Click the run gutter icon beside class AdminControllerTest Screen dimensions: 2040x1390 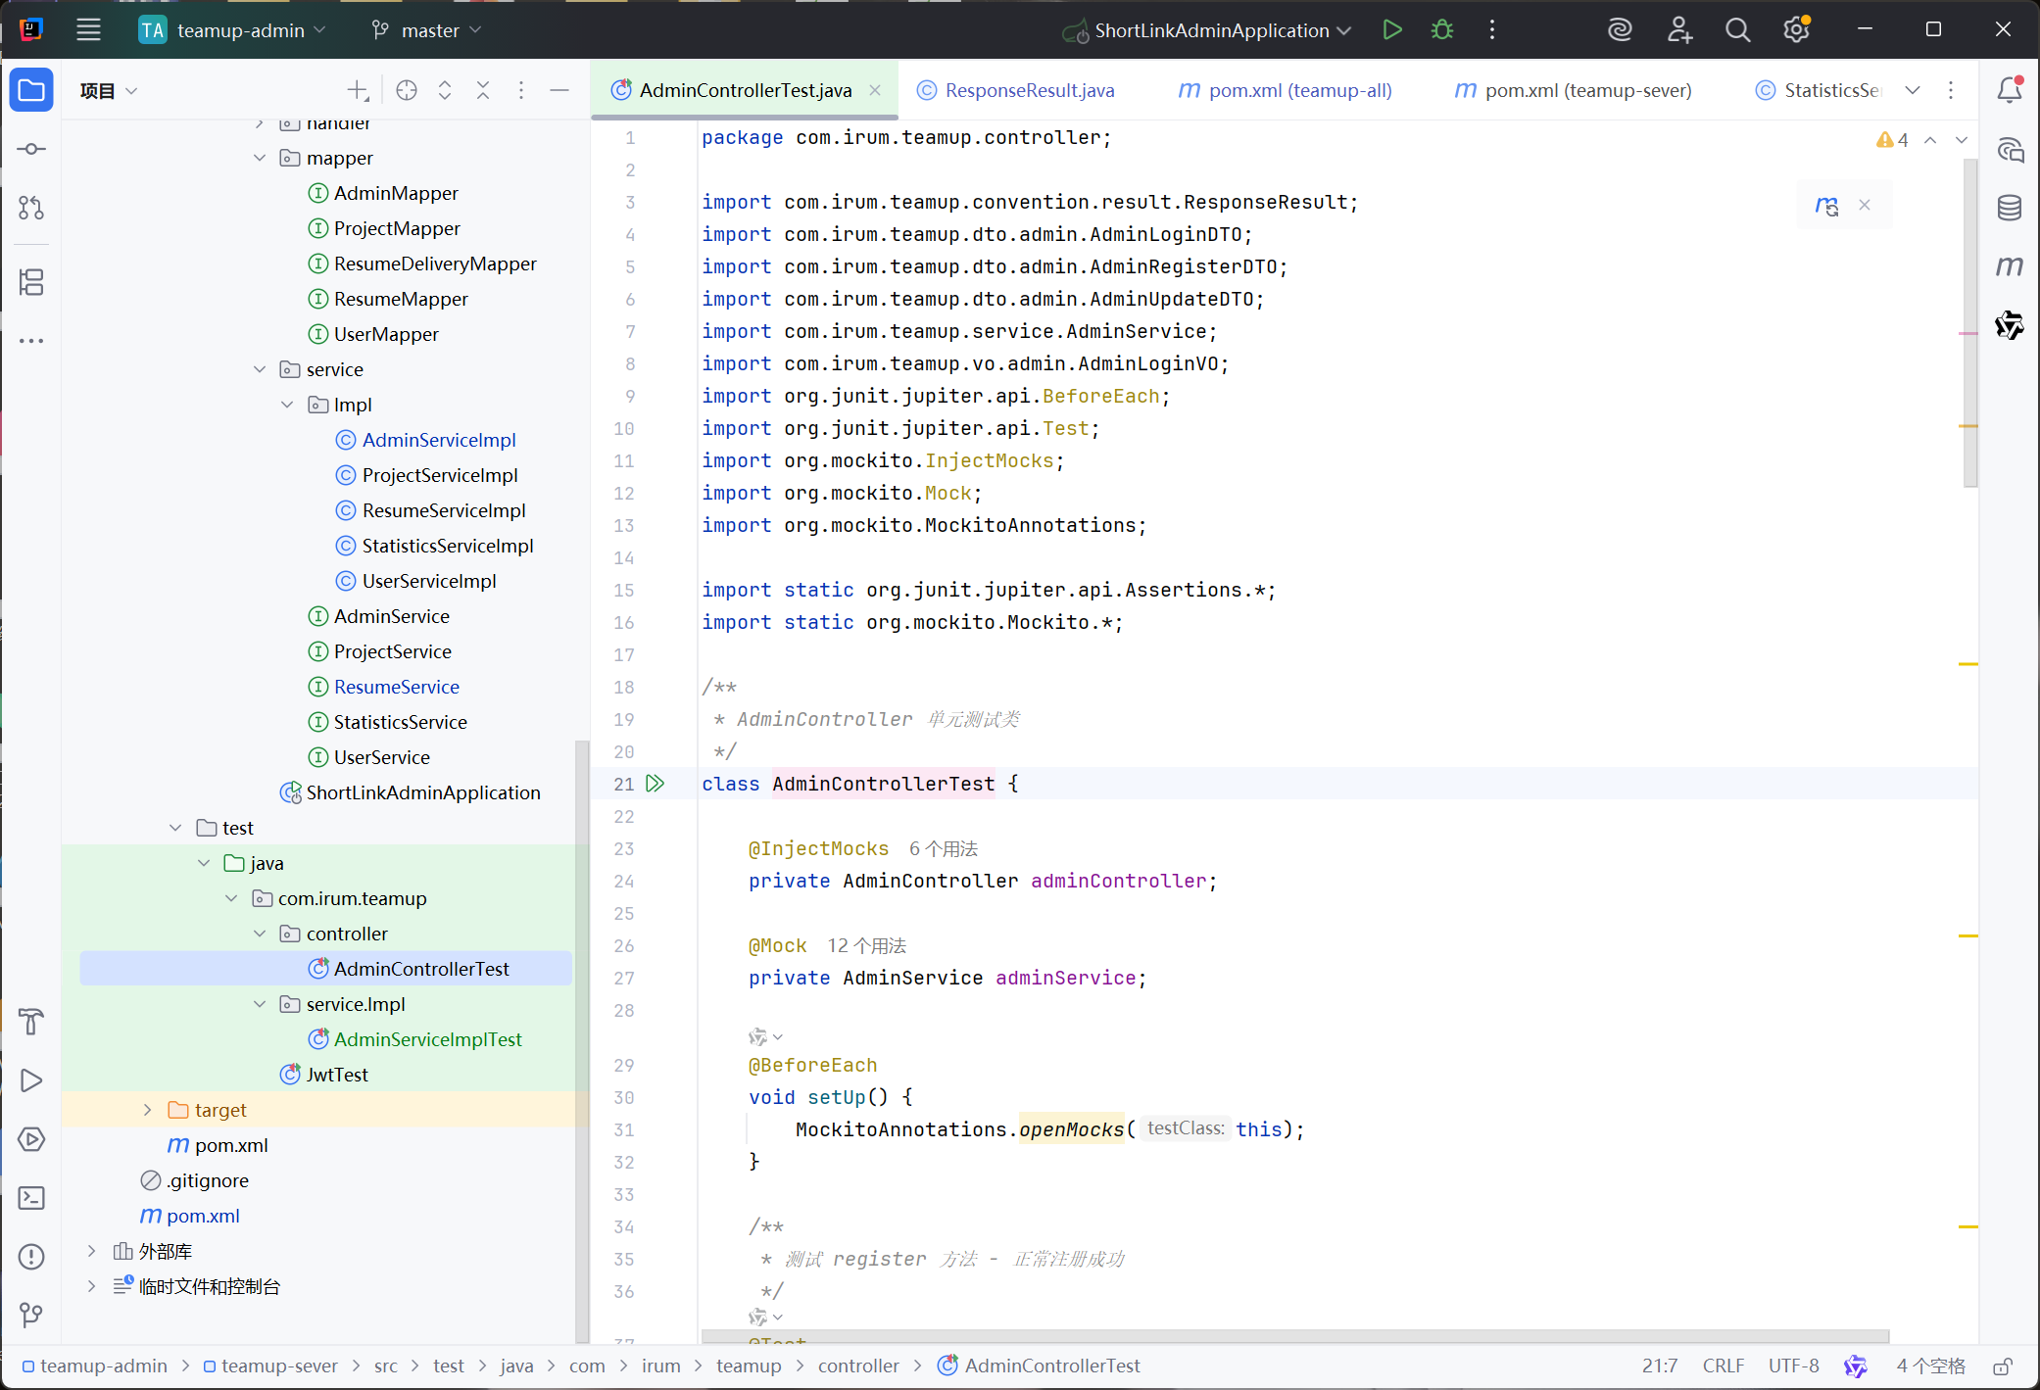tap(656, 784)
